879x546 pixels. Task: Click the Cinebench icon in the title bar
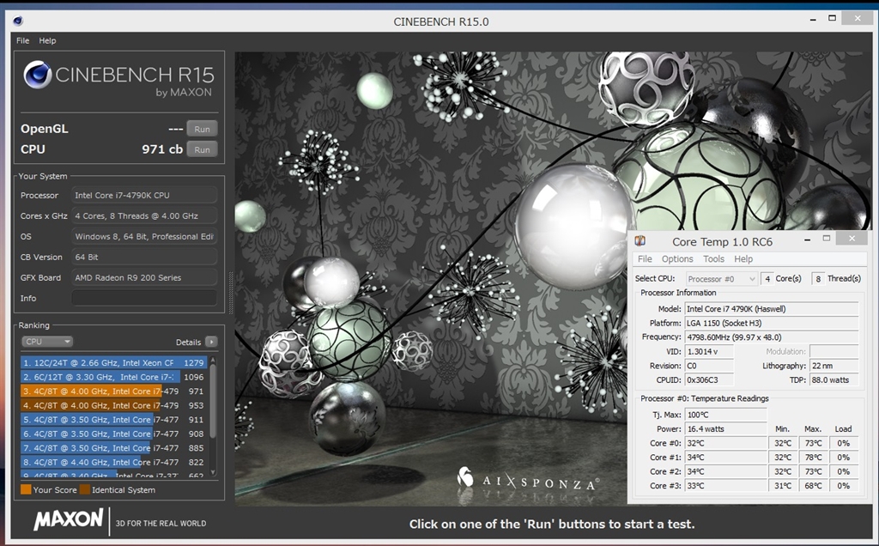click(x=18, y=21)
